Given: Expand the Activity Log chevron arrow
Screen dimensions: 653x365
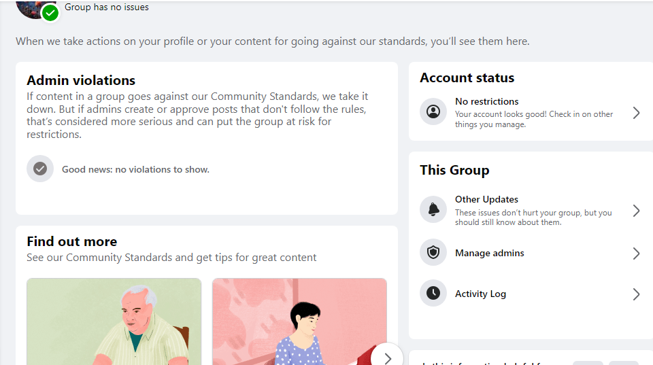Looking at the screenshot, I should [636, 294].
